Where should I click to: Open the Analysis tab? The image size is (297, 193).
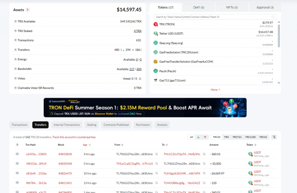click(162, 125)
